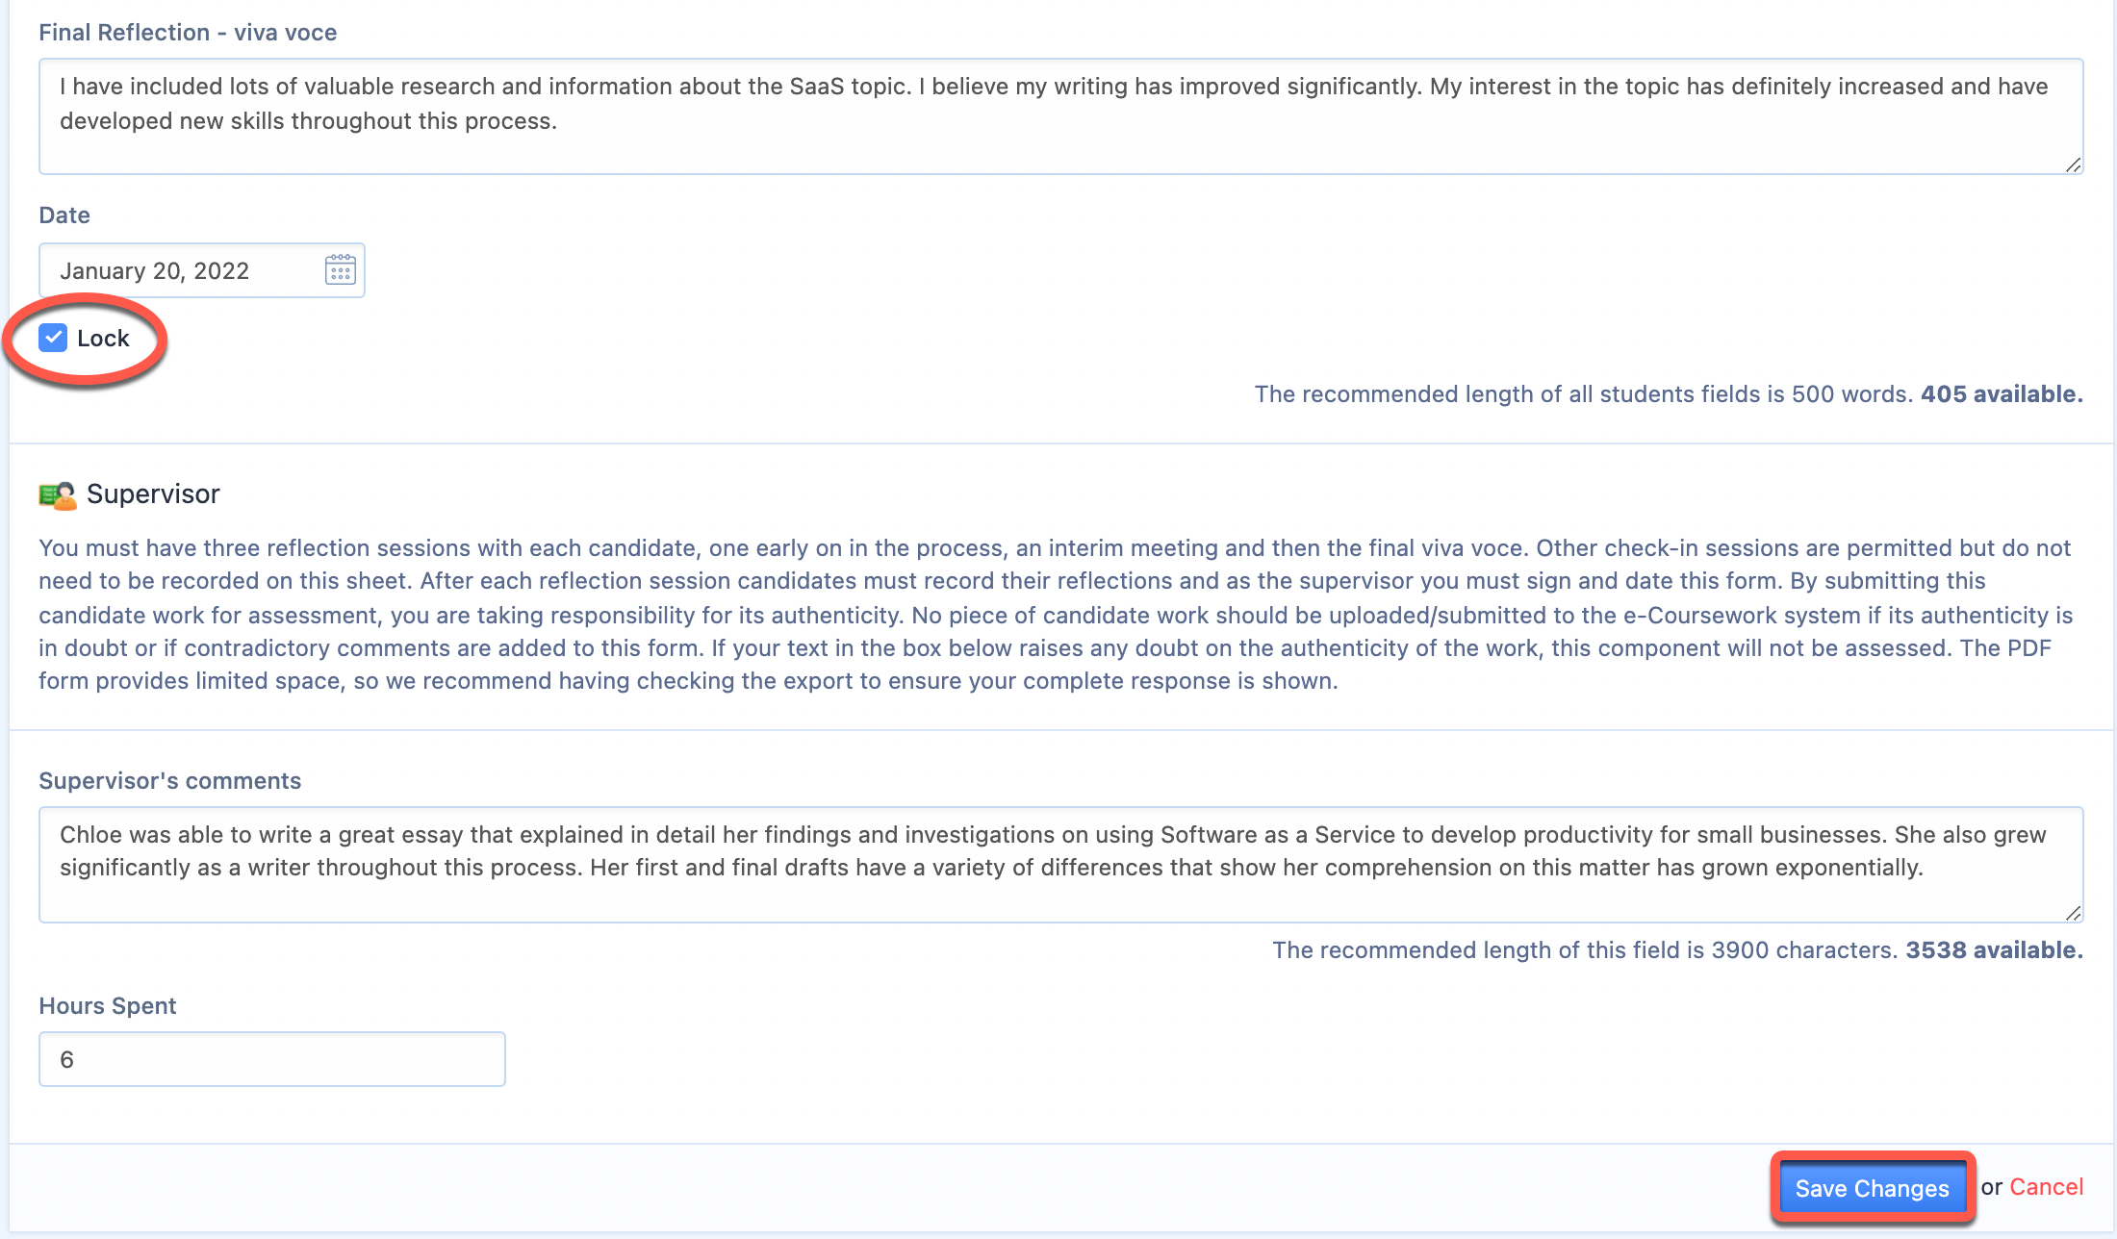Save the form with Save Changes

click(1872, 1188)
